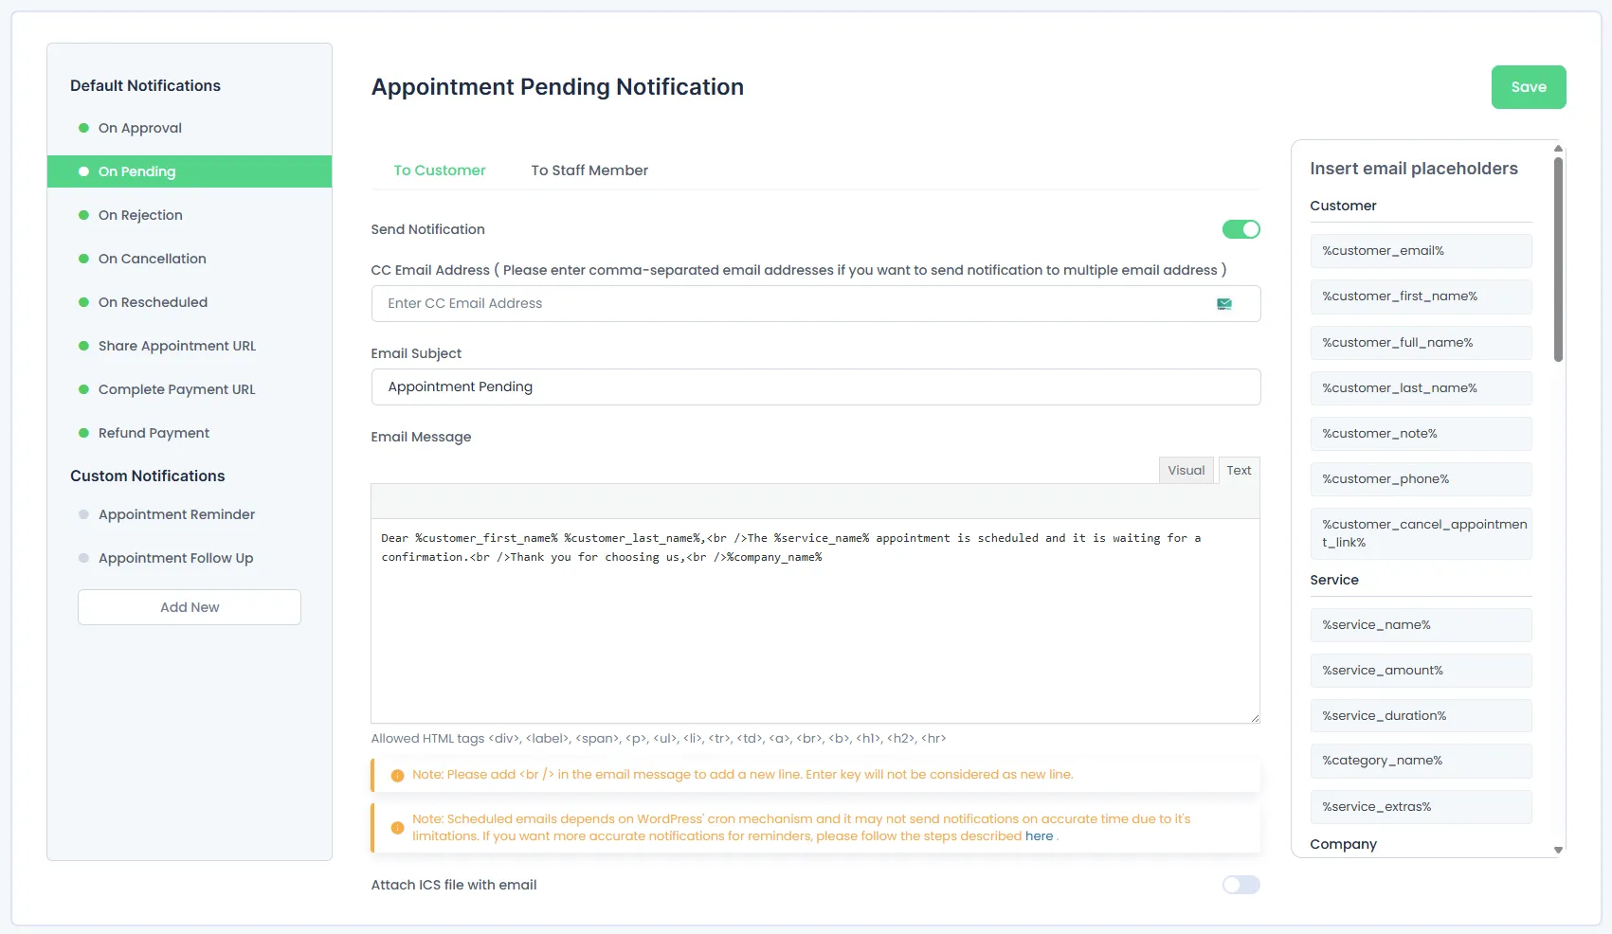
Task: Disable the Send Notification toggle
Action: (x=1241, y=229)
